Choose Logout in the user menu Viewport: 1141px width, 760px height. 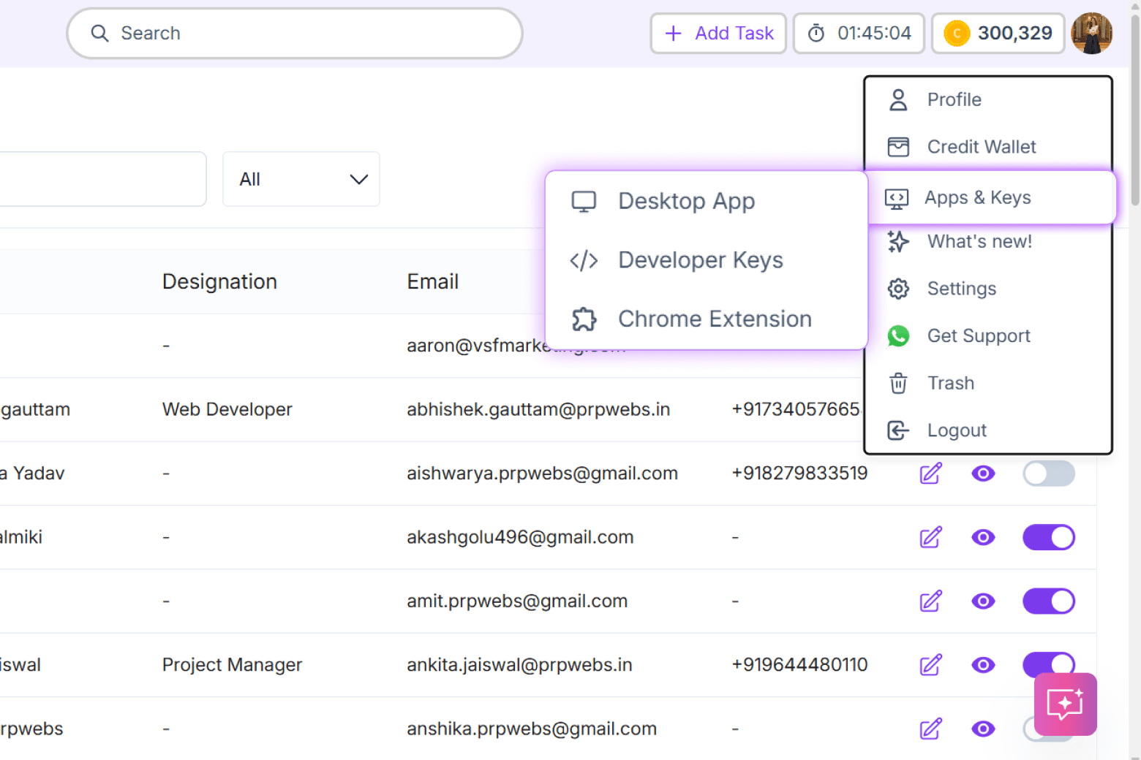pos(988,430)
